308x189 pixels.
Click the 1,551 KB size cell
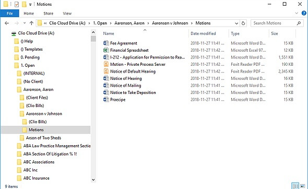[x=286, y=57]
